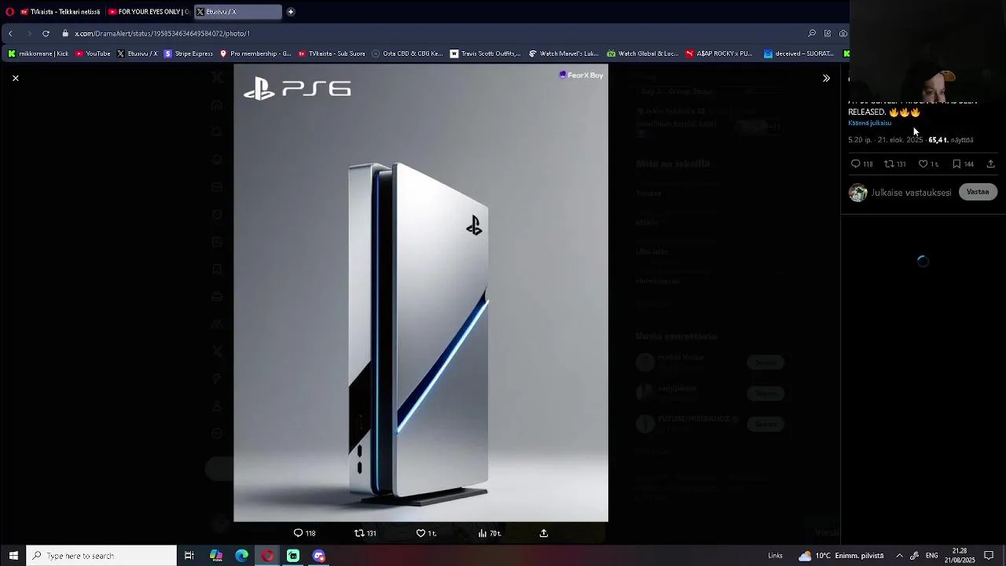Select the Etusivu / X browser tab

click(x=237, y=12)
